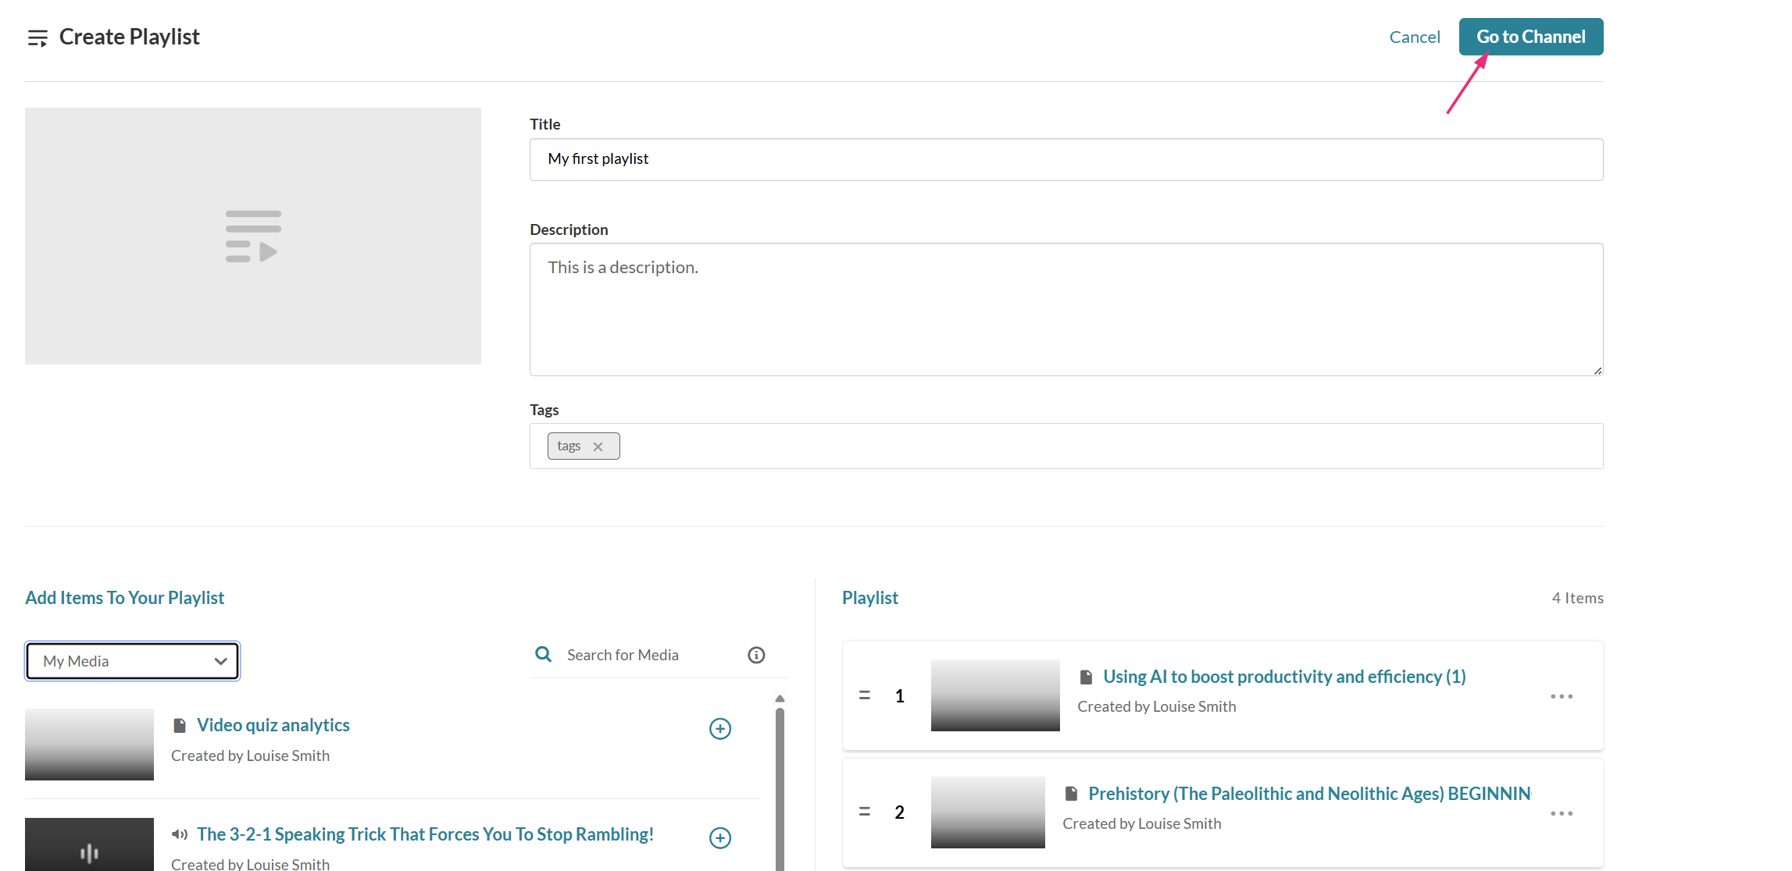Viewport: 1792px width, 871px height.
Task: Open Using AI to boost productivity link
Action: click(1283, 677)
